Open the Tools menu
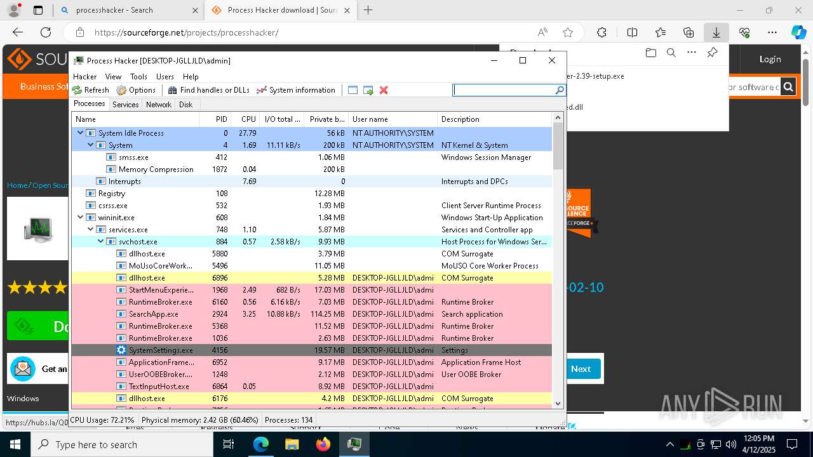Image resolution: width=813 pixels, height=457 pixels. [x=138, y=76]
